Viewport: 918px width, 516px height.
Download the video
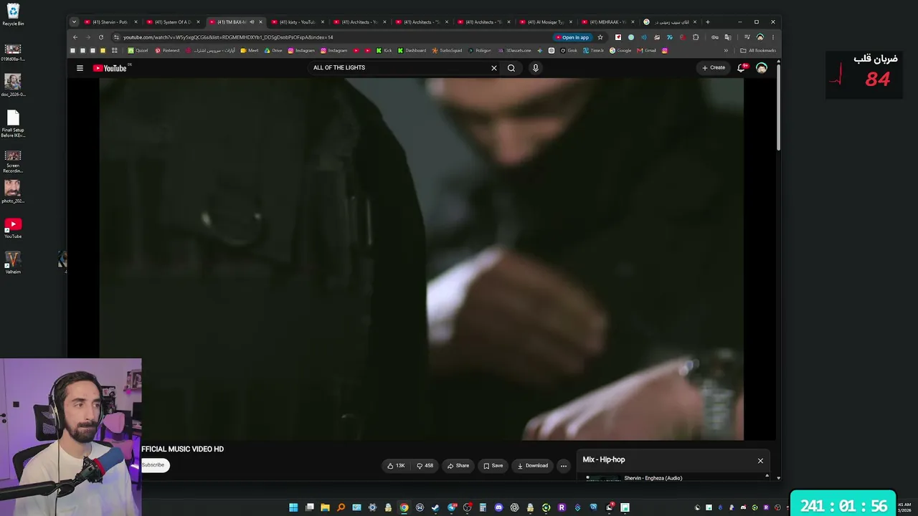(533, 466)
